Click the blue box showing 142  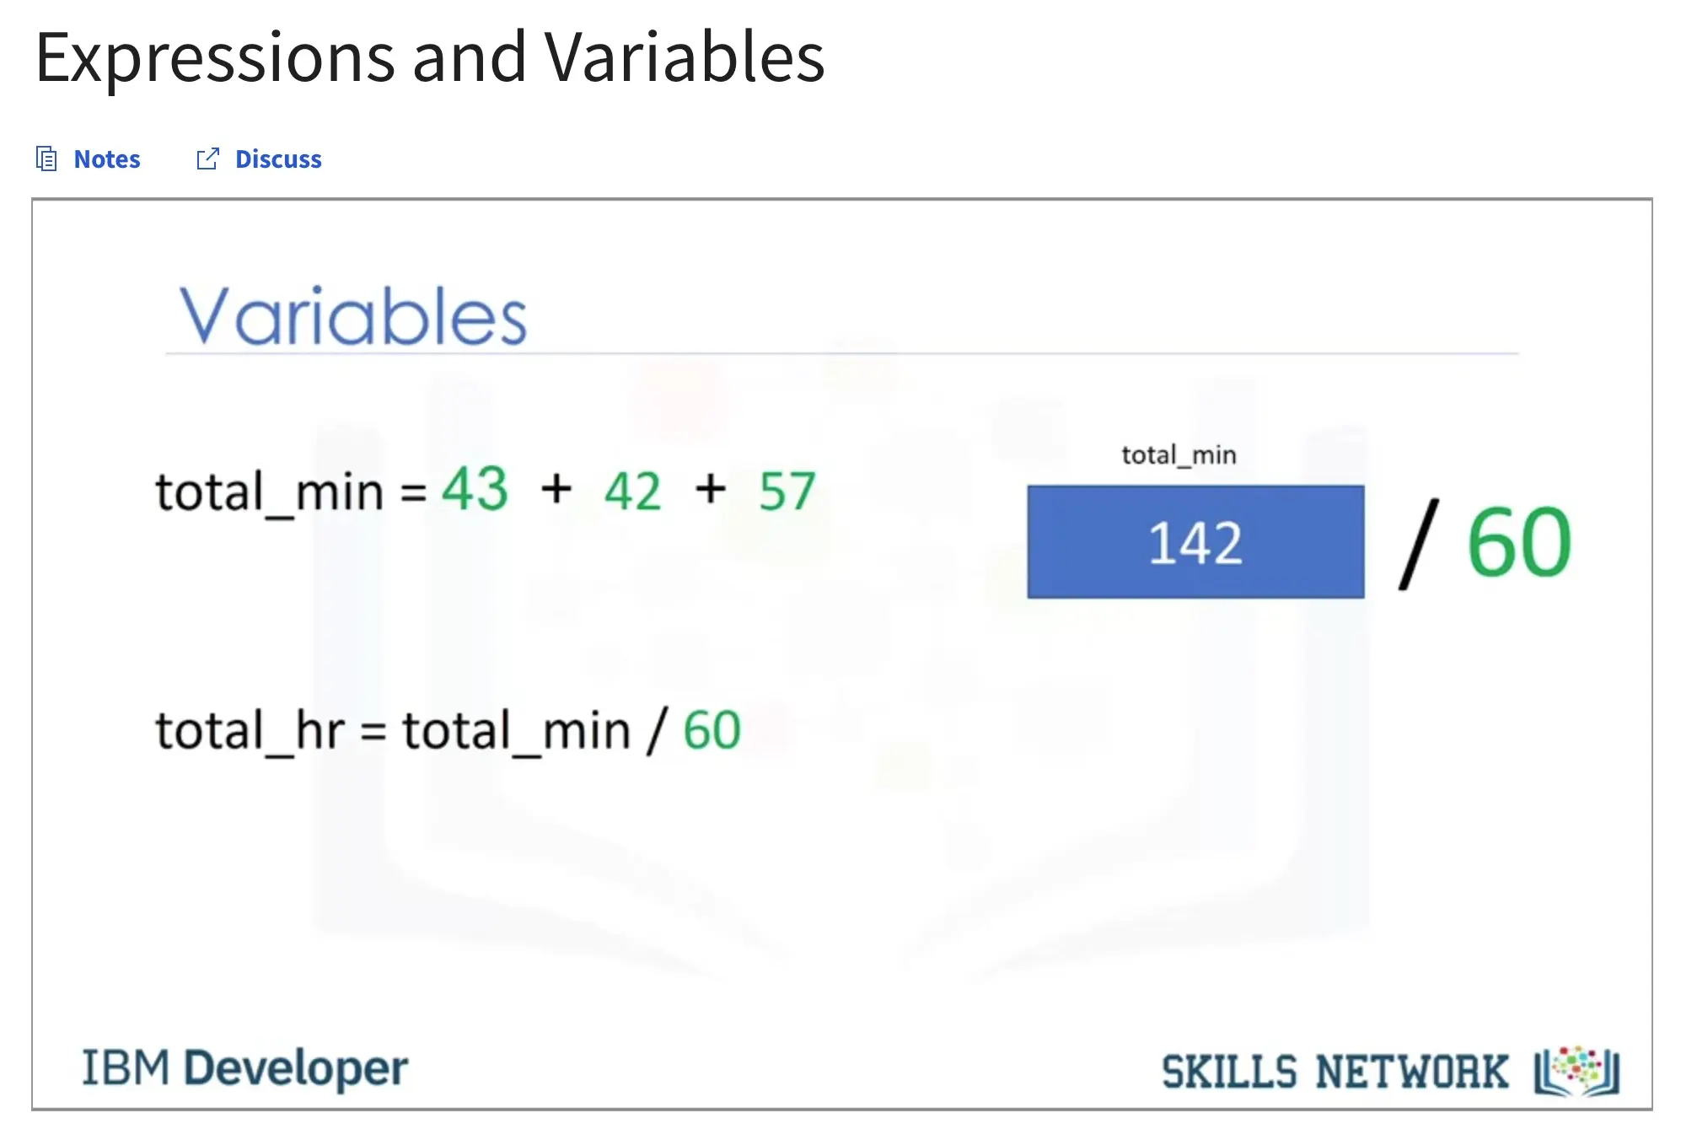click(x=1195, y=542)
